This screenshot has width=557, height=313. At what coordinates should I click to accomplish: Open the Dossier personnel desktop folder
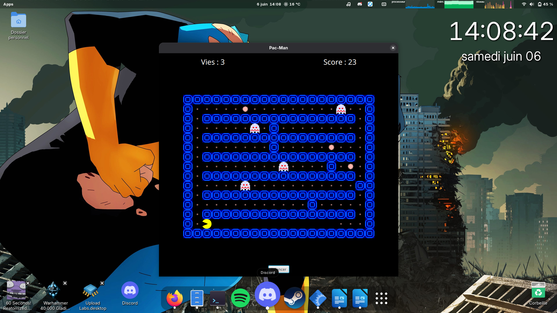19,26
